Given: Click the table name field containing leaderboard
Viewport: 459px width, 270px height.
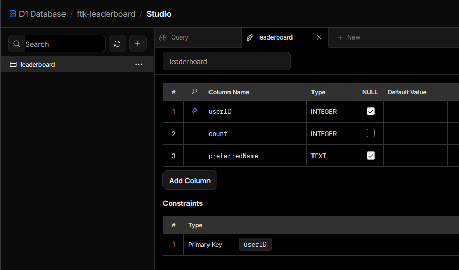Looking at the screenshot, I should (x=226, y=61).
